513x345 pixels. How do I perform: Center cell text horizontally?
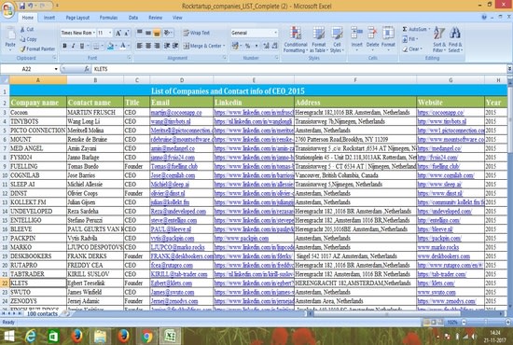tap(148, 46)
